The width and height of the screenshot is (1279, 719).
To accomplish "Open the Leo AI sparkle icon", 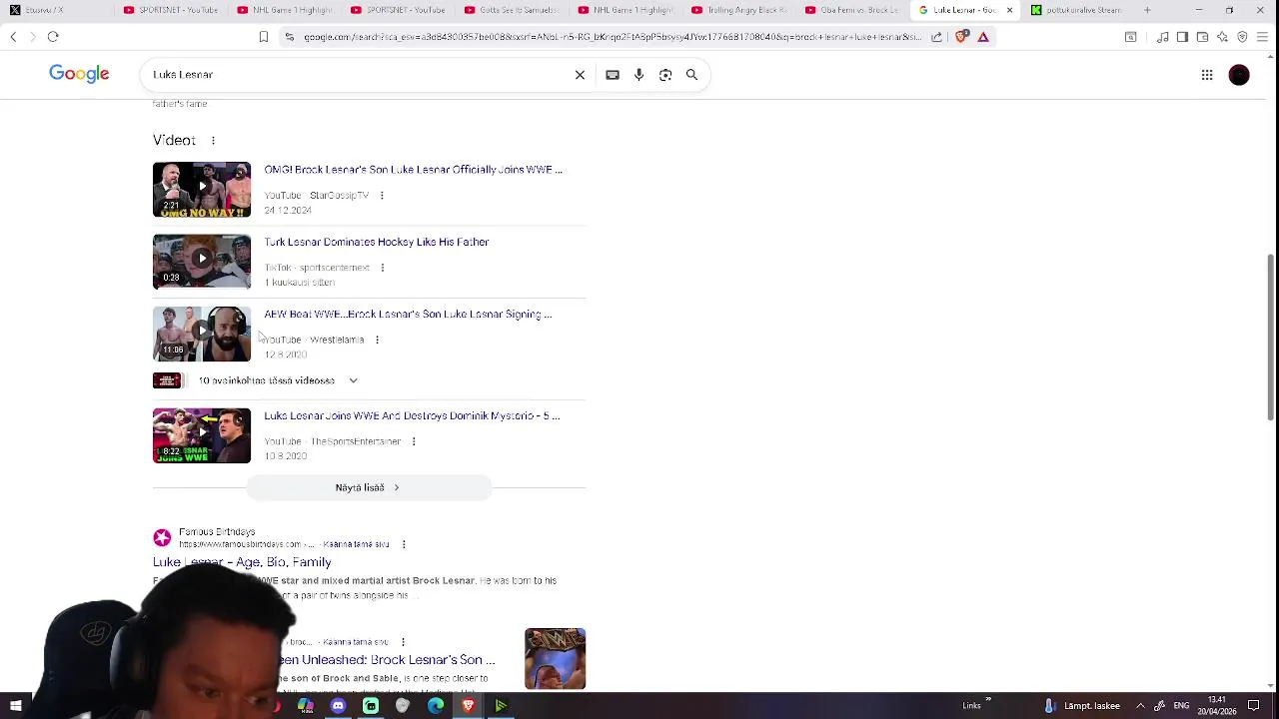I will (x=1222, y=37).
